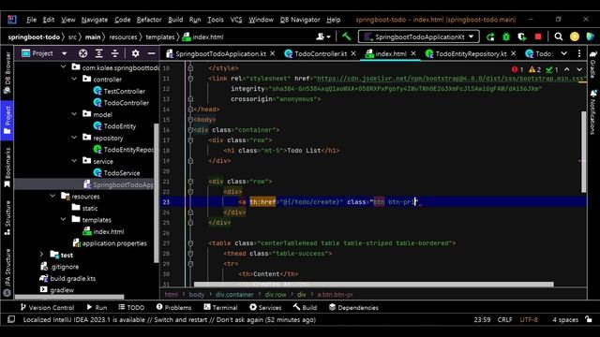The height and width of the screenshot is (337, 600).
Task: Open the Refactor menu
Action: [x=149, y=20]
